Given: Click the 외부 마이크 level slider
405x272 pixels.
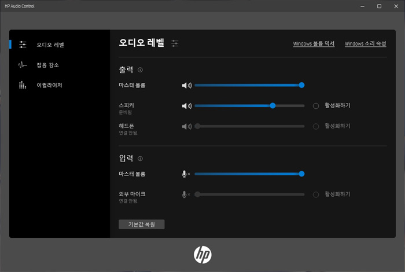Looking at the screenshot, I should pos(249,194).
